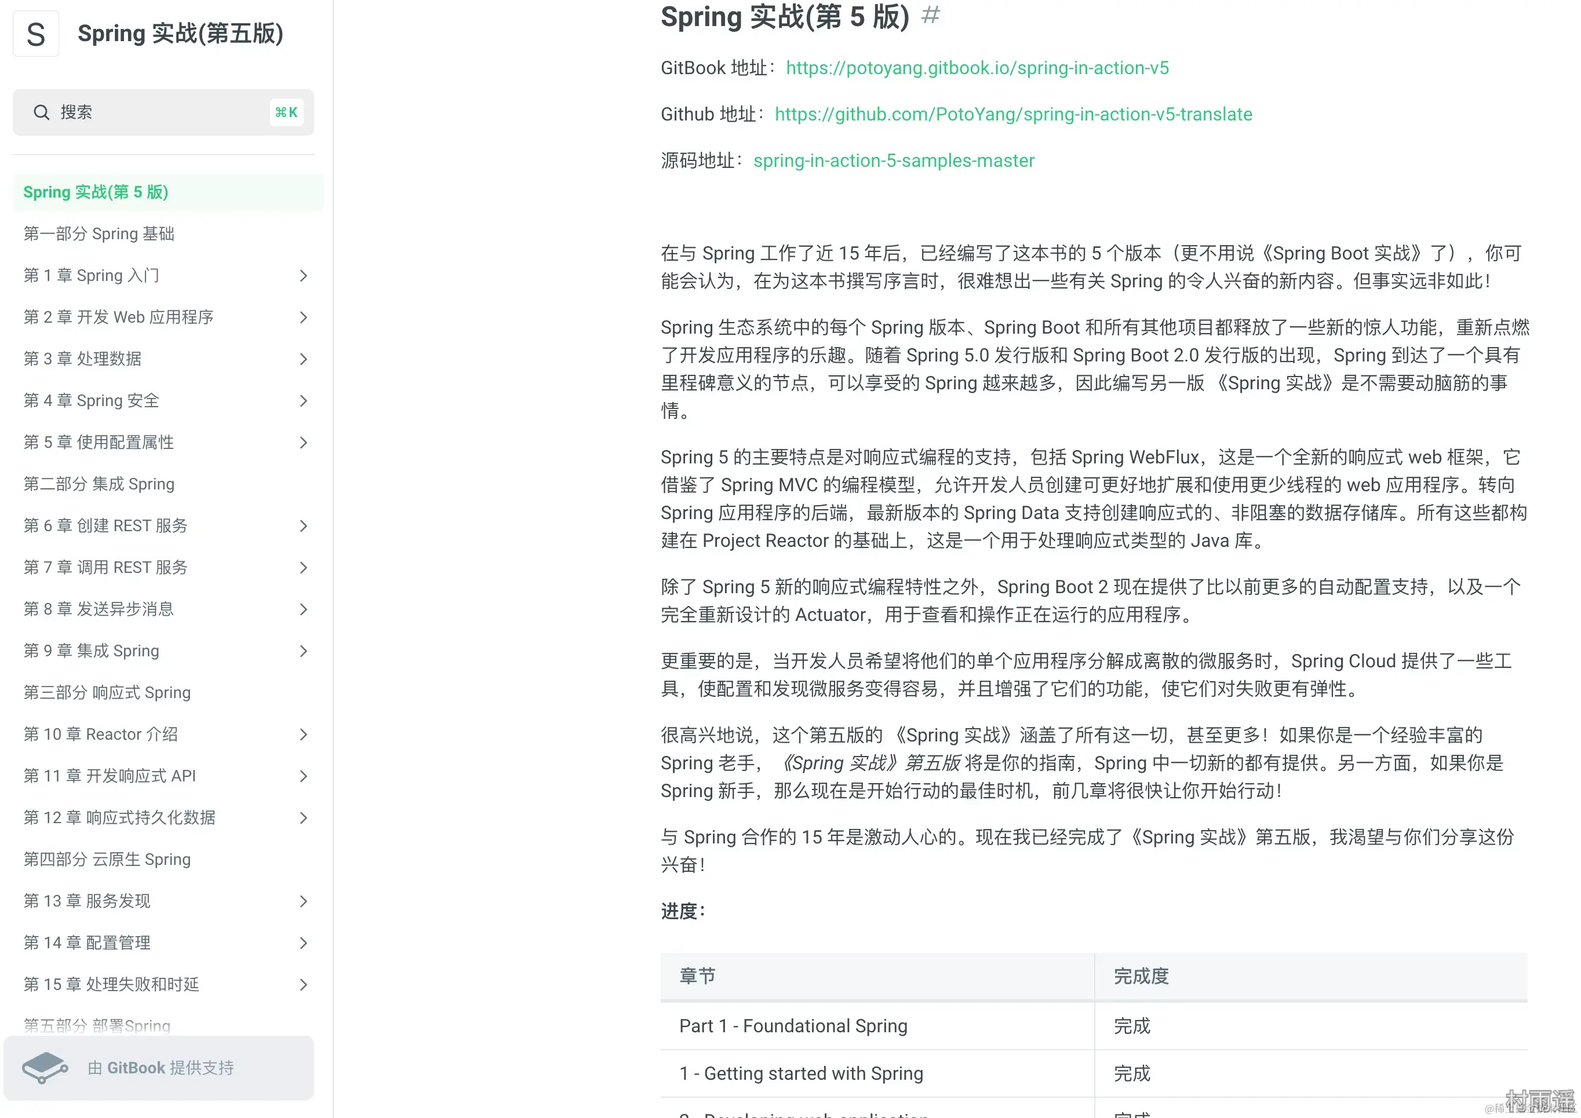Click the S book logo icon
The image size is (1581, 1118).
(36, 34)
